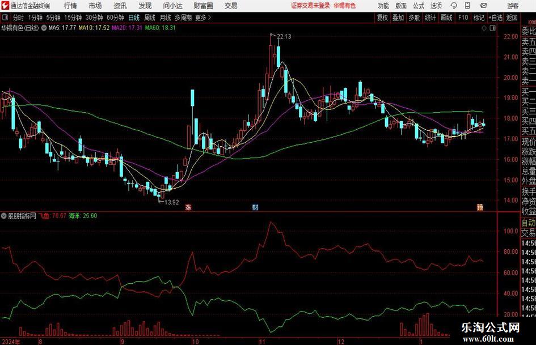The height and width of the screenshot is (345, 536).
Task: Open the 问小达 menu
Action: click(172, 6)
